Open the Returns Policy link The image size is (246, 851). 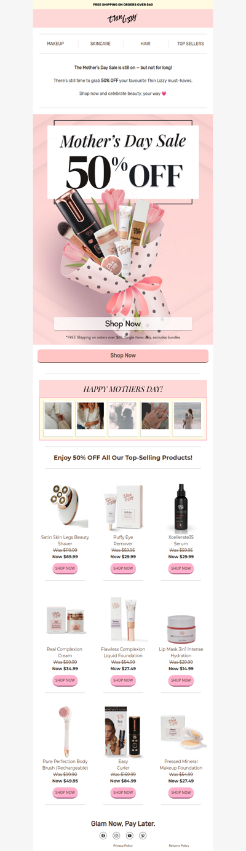click(x=179, y=846)
